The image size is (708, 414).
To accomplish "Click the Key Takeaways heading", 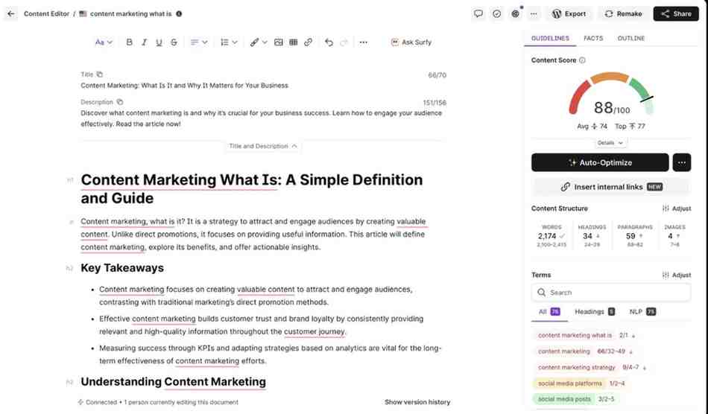I will click(122, 268).
